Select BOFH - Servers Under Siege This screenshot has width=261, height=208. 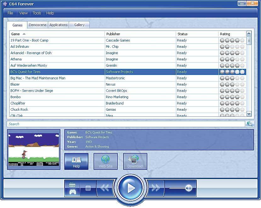tap(128, 91)
